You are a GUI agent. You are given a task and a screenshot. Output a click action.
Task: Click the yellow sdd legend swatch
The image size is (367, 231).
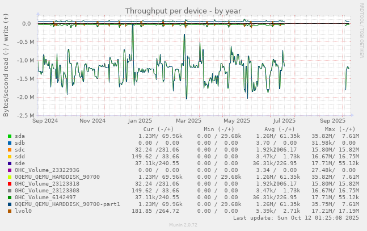[10, 157]
